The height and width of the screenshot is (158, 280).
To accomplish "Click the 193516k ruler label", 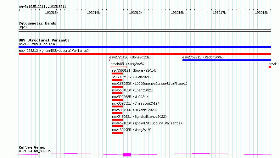I will (x=177, y=13).
